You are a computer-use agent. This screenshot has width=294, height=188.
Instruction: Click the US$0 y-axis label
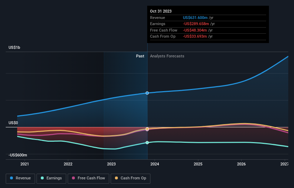point(13,123)
